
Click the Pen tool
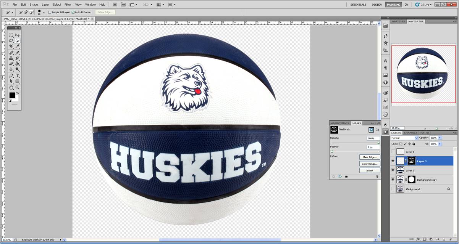click(x=11, y=75)
